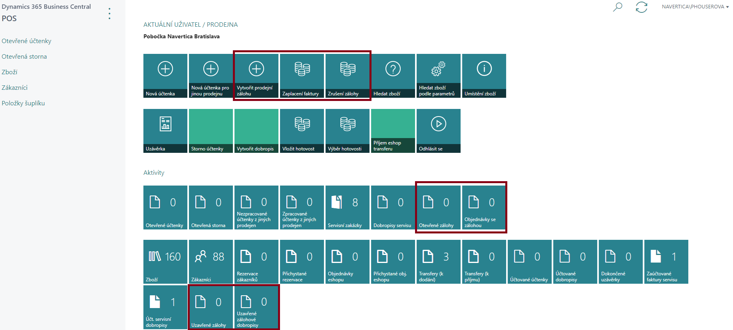Image resolution: width=733 pixels, height=330 pixels.
Task: Click the search magnifier icon
Action: 618,7
